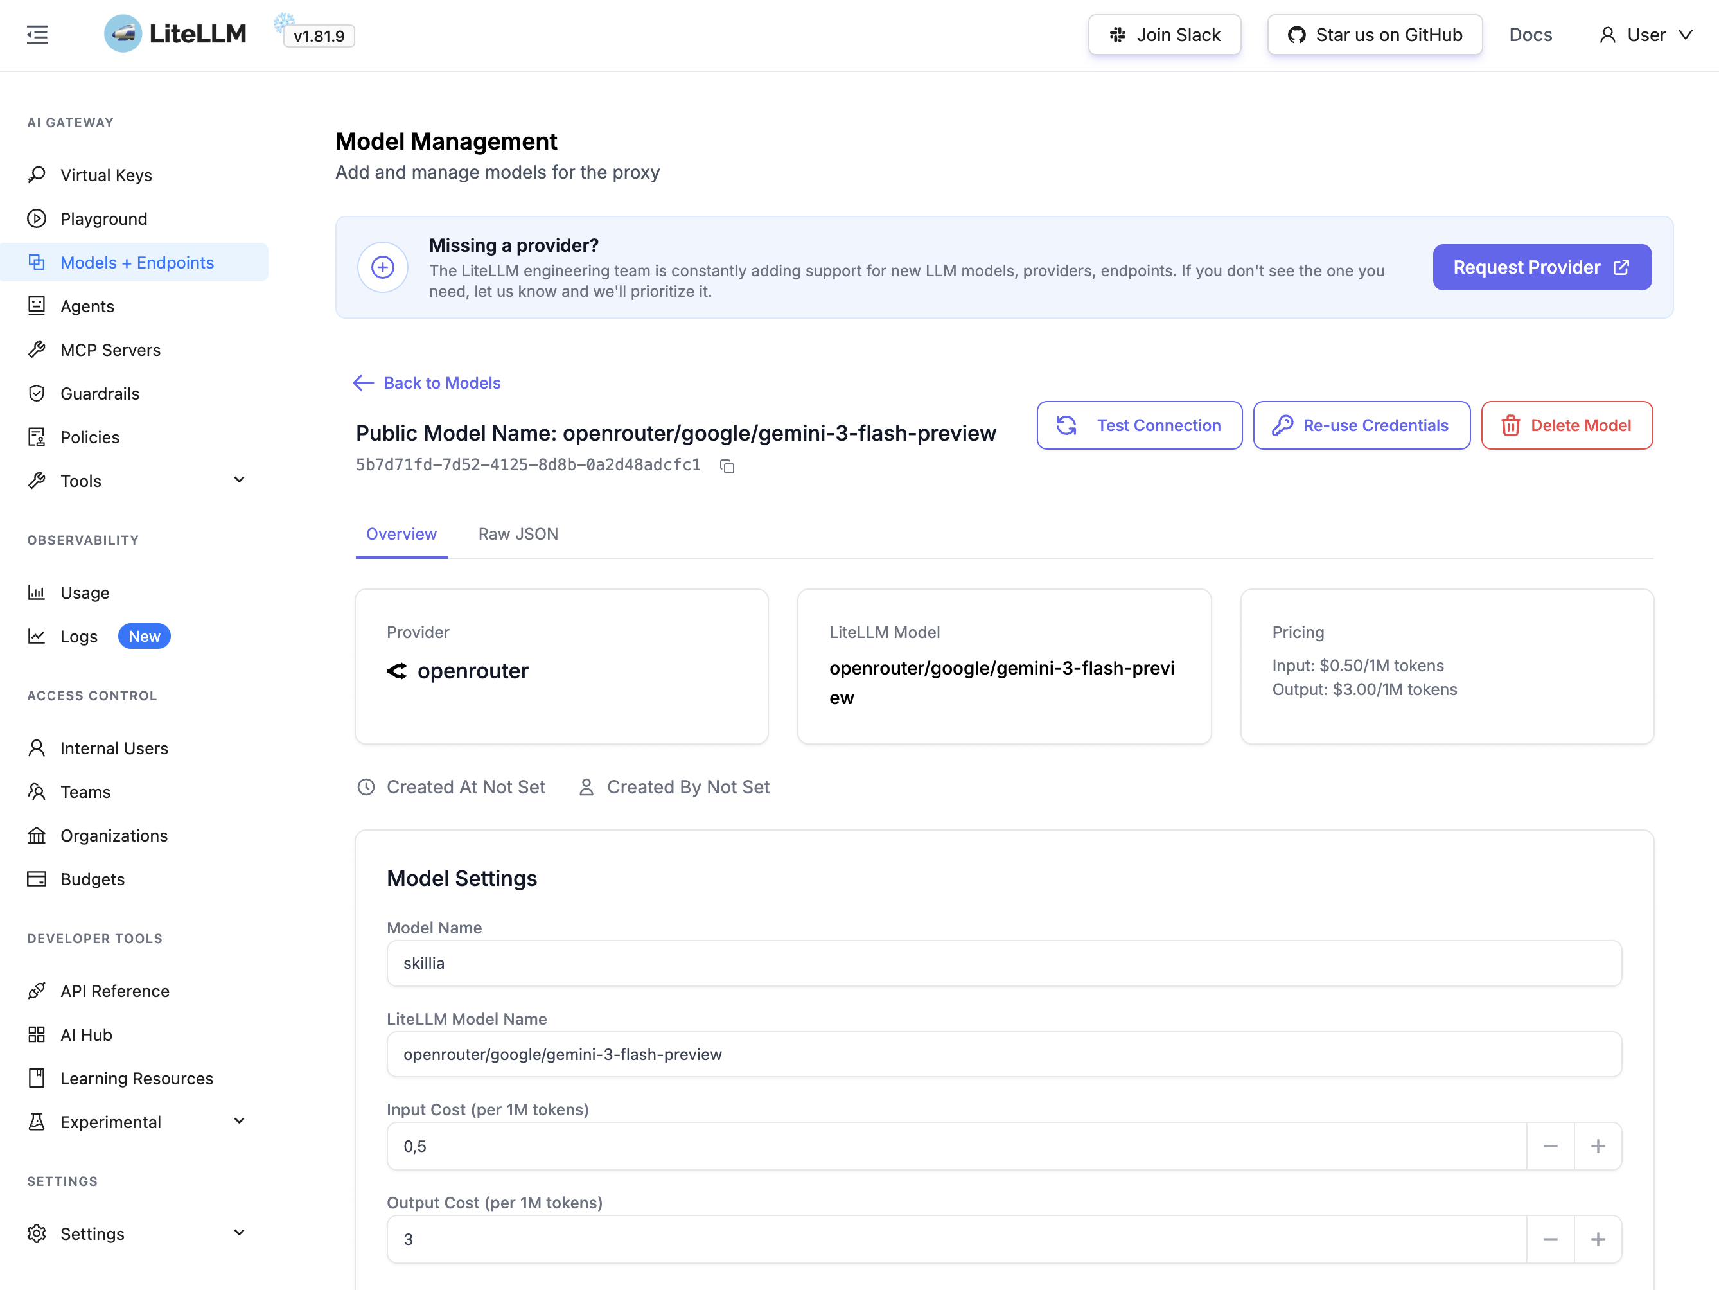This screenshot has width=1719, height=1290.
Task: Open Virtual Keys from the key icon
Action: click(37, 175)
